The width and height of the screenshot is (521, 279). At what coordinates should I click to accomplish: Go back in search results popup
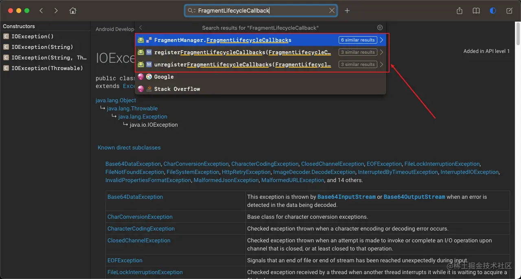pyautogui.click(x=140, y=28)
